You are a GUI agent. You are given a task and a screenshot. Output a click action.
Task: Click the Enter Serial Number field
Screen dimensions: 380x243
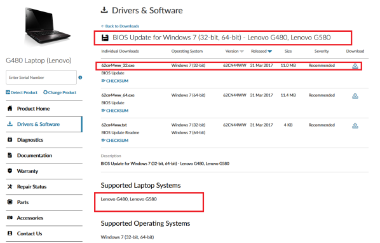click(41, 78)
